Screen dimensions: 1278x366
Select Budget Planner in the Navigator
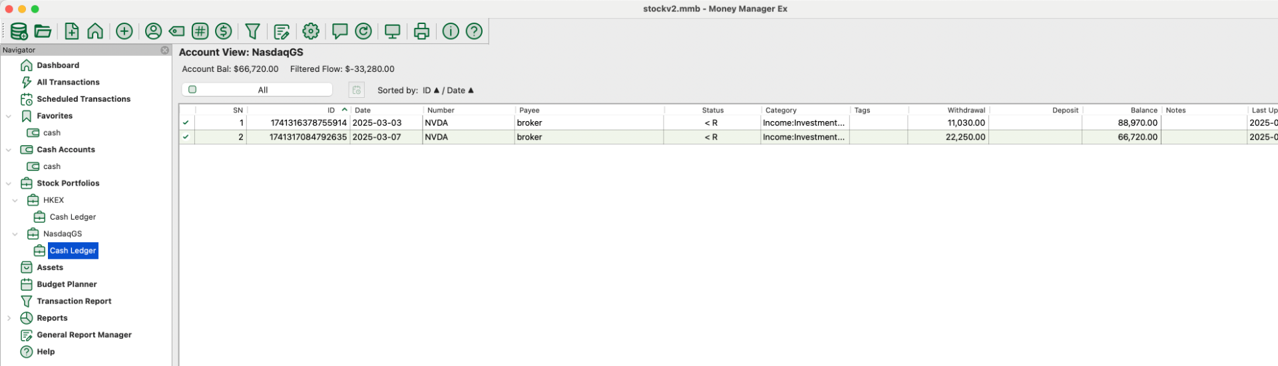pyautogui.click(x=67, y=284)
